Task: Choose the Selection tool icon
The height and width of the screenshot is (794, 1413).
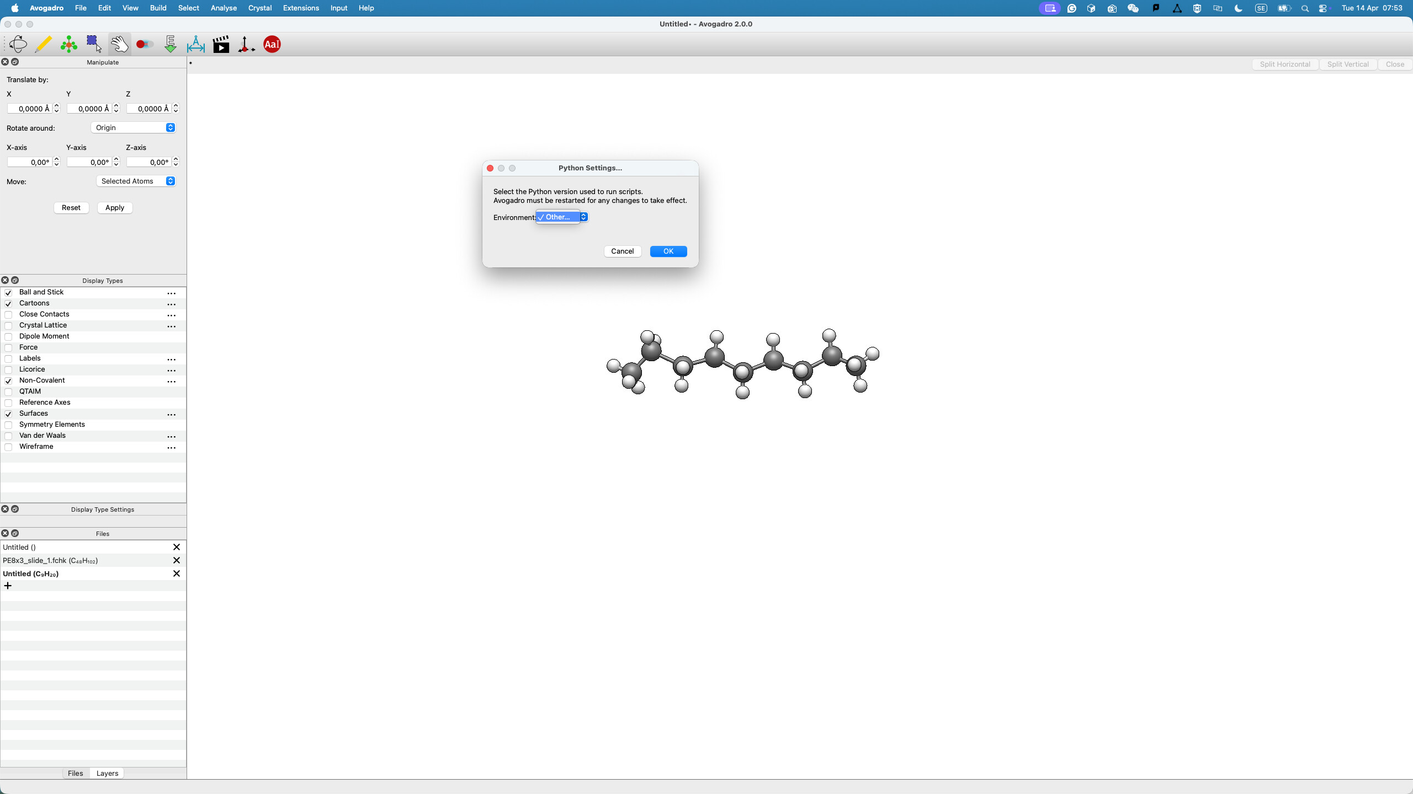Action: tap(94, 44)
